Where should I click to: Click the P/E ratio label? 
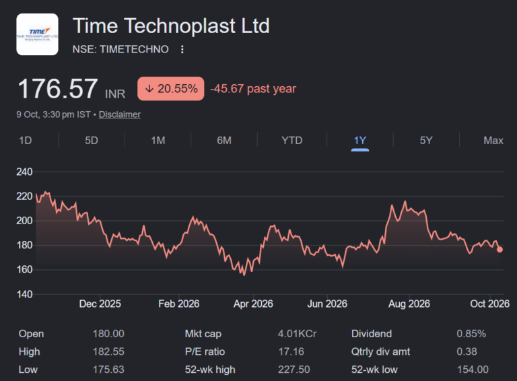point(205,351)
